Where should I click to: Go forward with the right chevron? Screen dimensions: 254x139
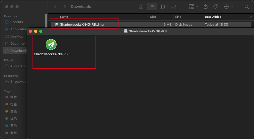(x=64, y=7)
